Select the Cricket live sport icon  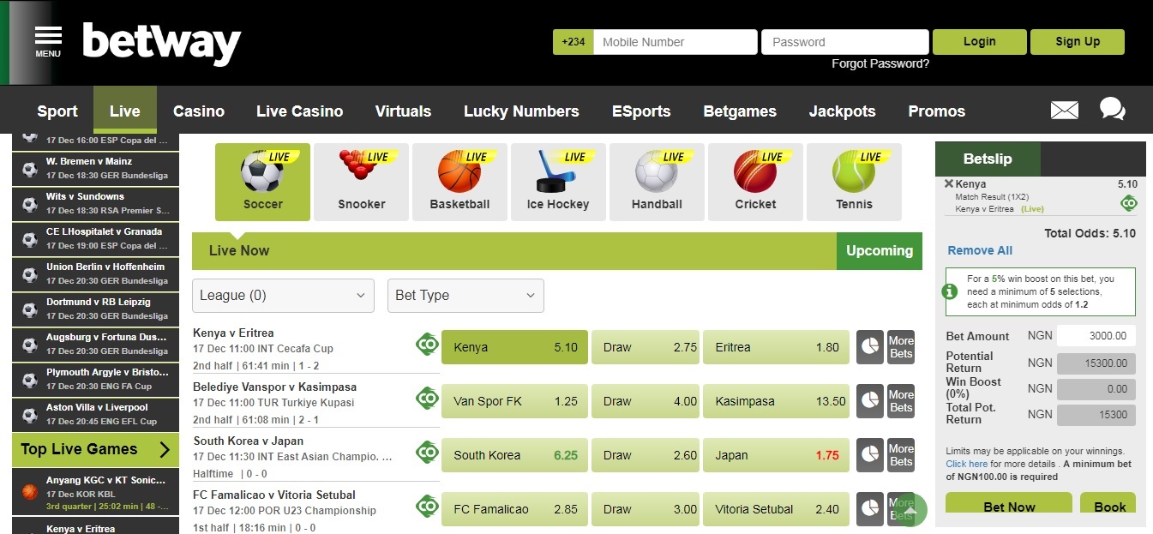tap(755, 182)
